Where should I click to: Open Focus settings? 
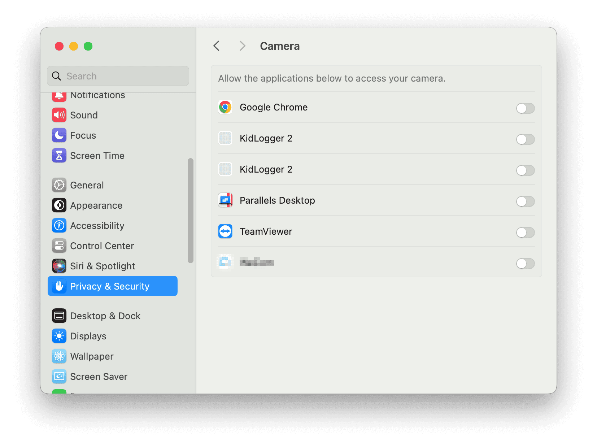(113, 135)
